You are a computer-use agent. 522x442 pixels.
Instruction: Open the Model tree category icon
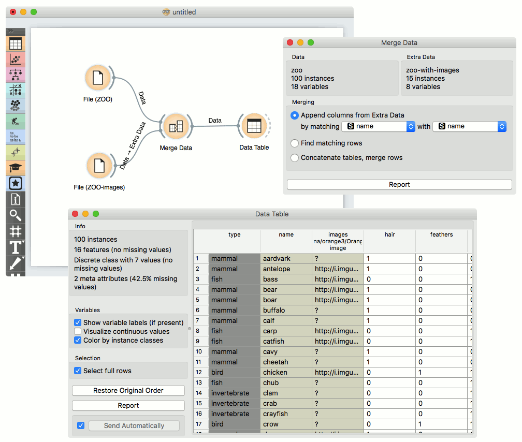[16, 75]
